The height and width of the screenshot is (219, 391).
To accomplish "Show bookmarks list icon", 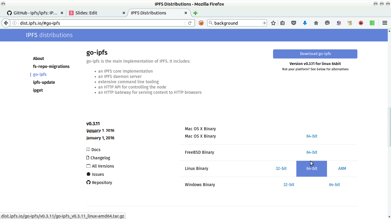I will [x=282, y=23].
